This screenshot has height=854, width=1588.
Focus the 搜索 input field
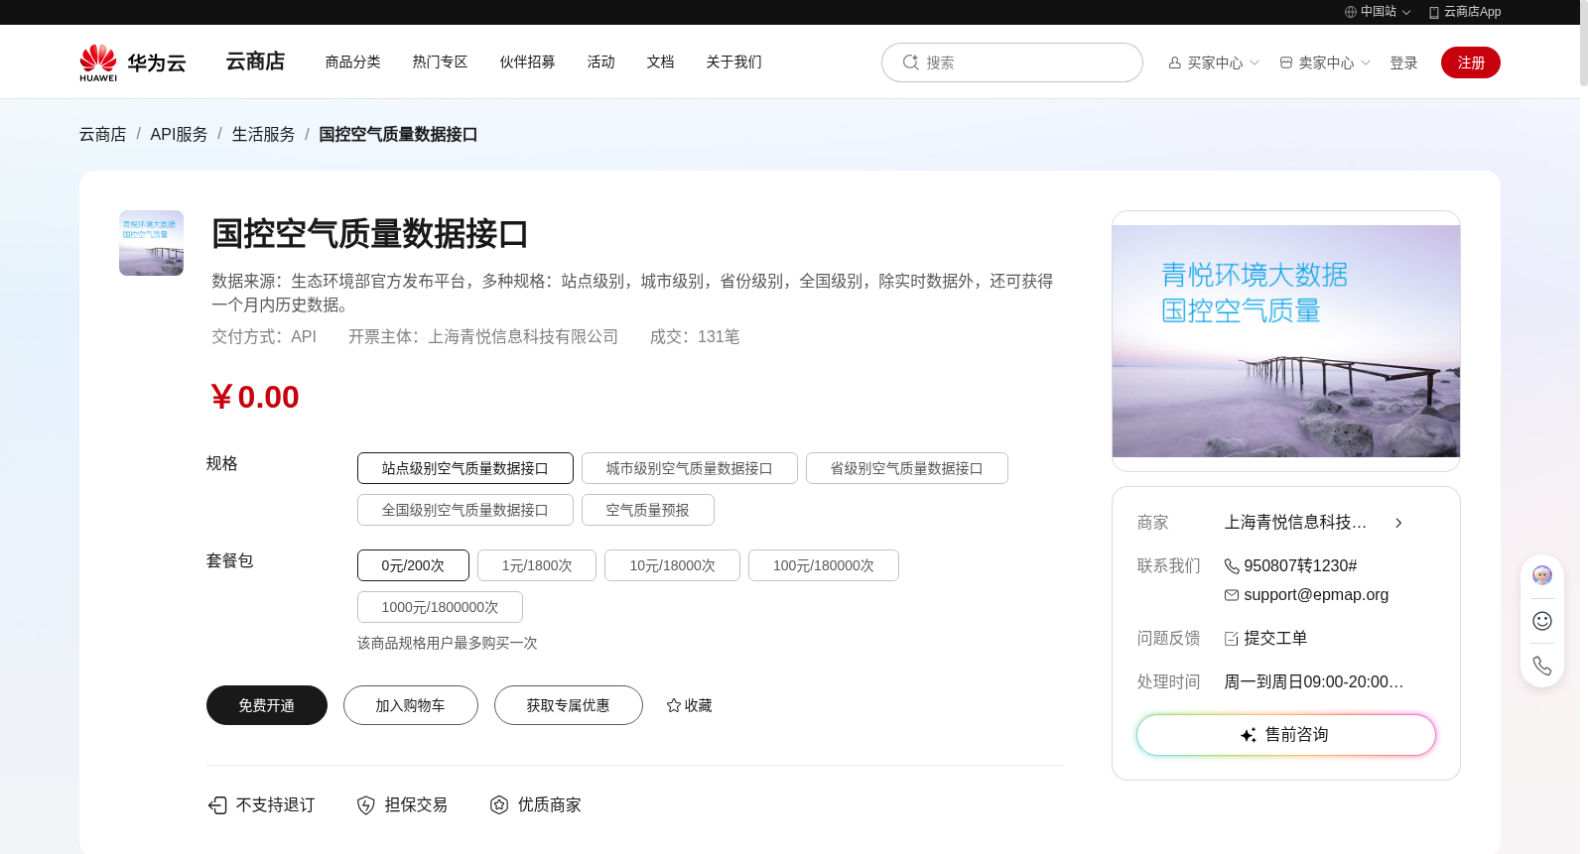click(1012, 62)
